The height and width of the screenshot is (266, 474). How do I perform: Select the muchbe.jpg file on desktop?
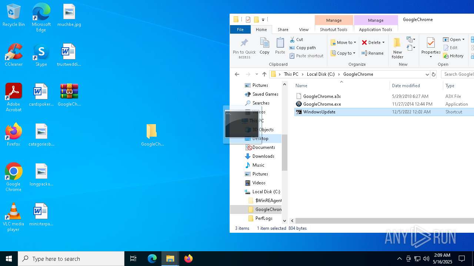point(69,16)
